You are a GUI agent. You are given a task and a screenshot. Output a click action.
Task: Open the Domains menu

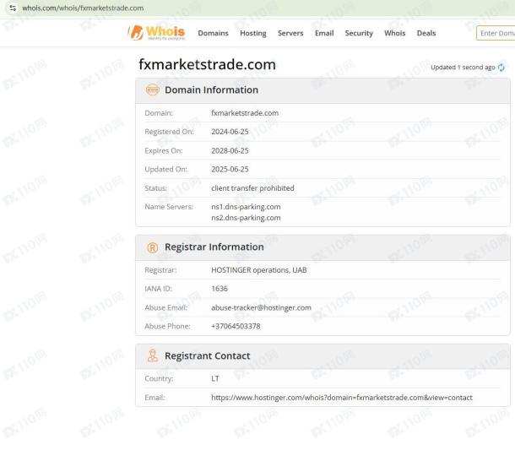point(213,33)
